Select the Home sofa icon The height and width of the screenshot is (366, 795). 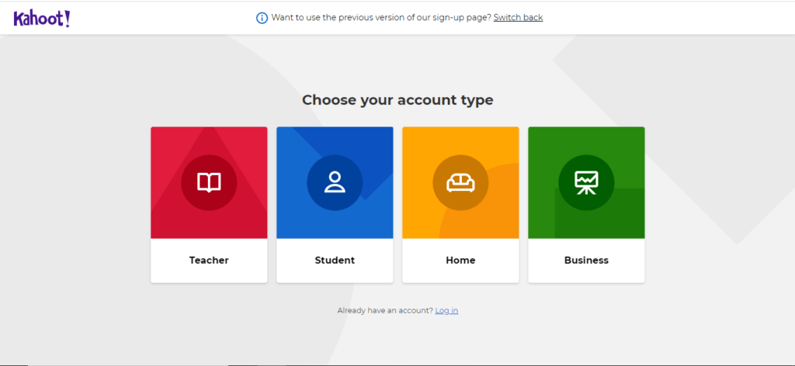tap(460, 182)
